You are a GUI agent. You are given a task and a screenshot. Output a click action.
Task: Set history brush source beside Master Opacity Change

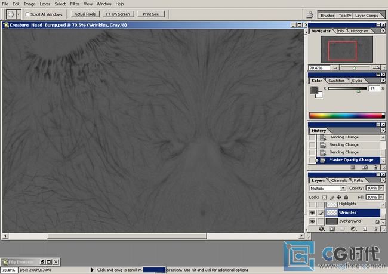point(313,160)
